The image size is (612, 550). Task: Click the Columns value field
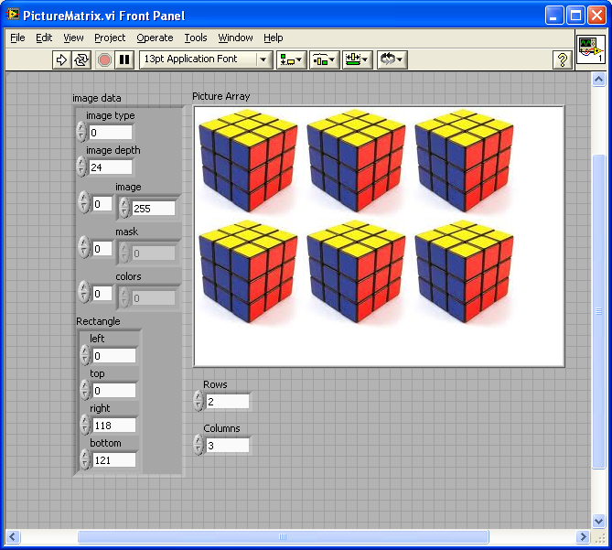pyautogui.click(x=227, y=446)
